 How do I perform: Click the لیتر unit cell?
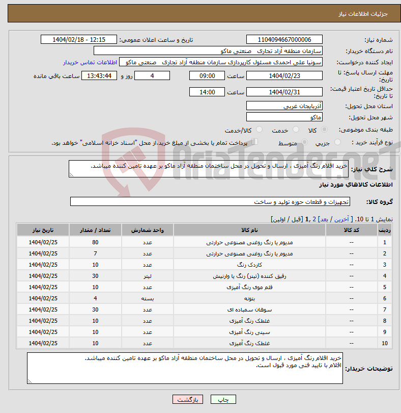(x=148, y=276)
